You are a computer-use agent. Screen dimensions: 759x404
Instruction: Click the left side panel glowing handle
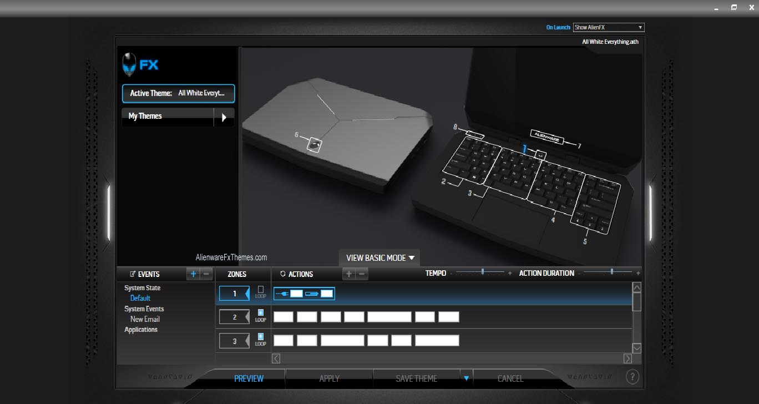(109, 213)
